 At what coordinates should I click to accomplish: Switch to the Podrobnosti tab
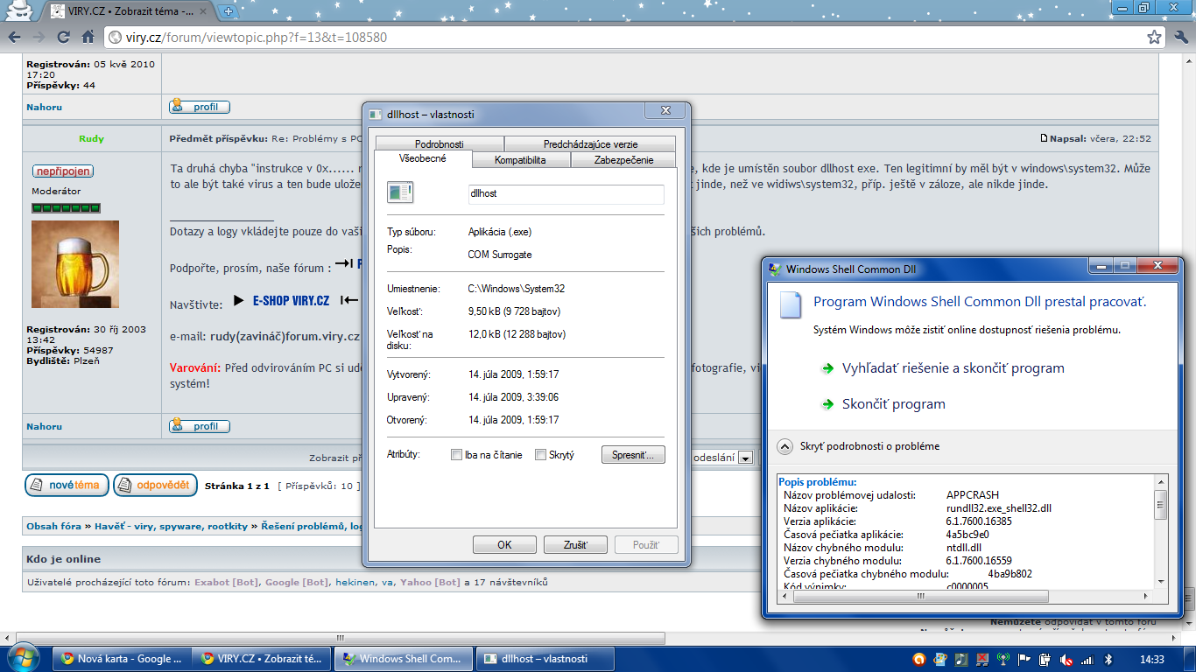[440, 144]
